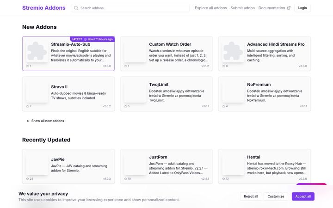This screenshot has height=208, width=333.
Task: Click the star icon on Streamio-Auto-Sub card
Action: pyautogui.click(x=27, y=66)
